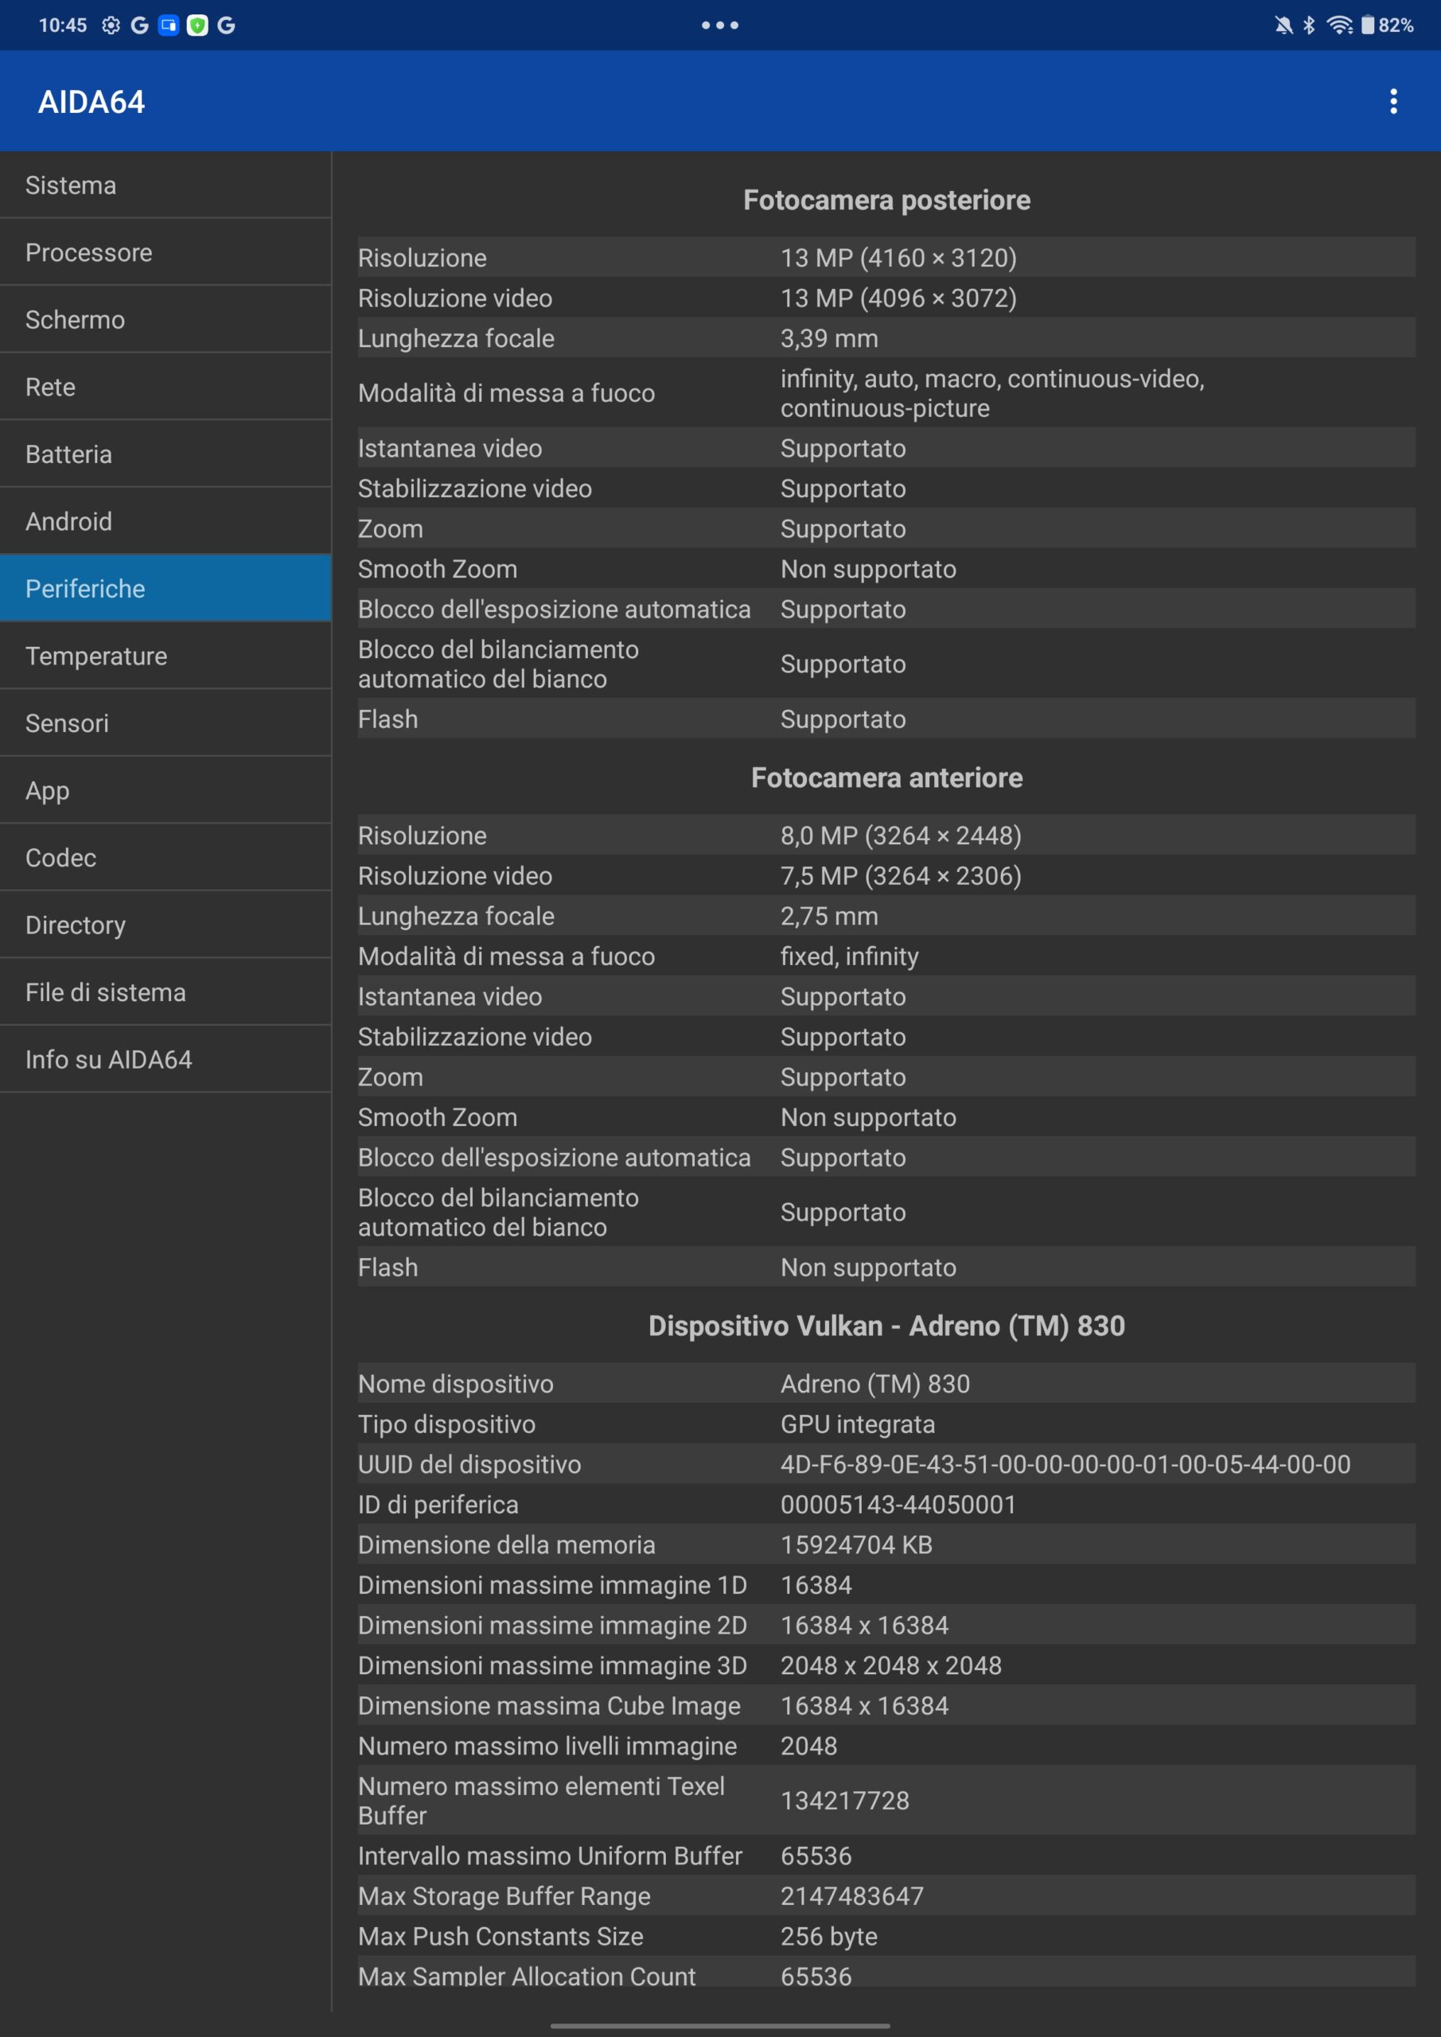Screen dimensions: 1441x2037
Task: Select the 13 MP (4096 × 3072) value
Action: pyautogui.click(x=898, y=298)
